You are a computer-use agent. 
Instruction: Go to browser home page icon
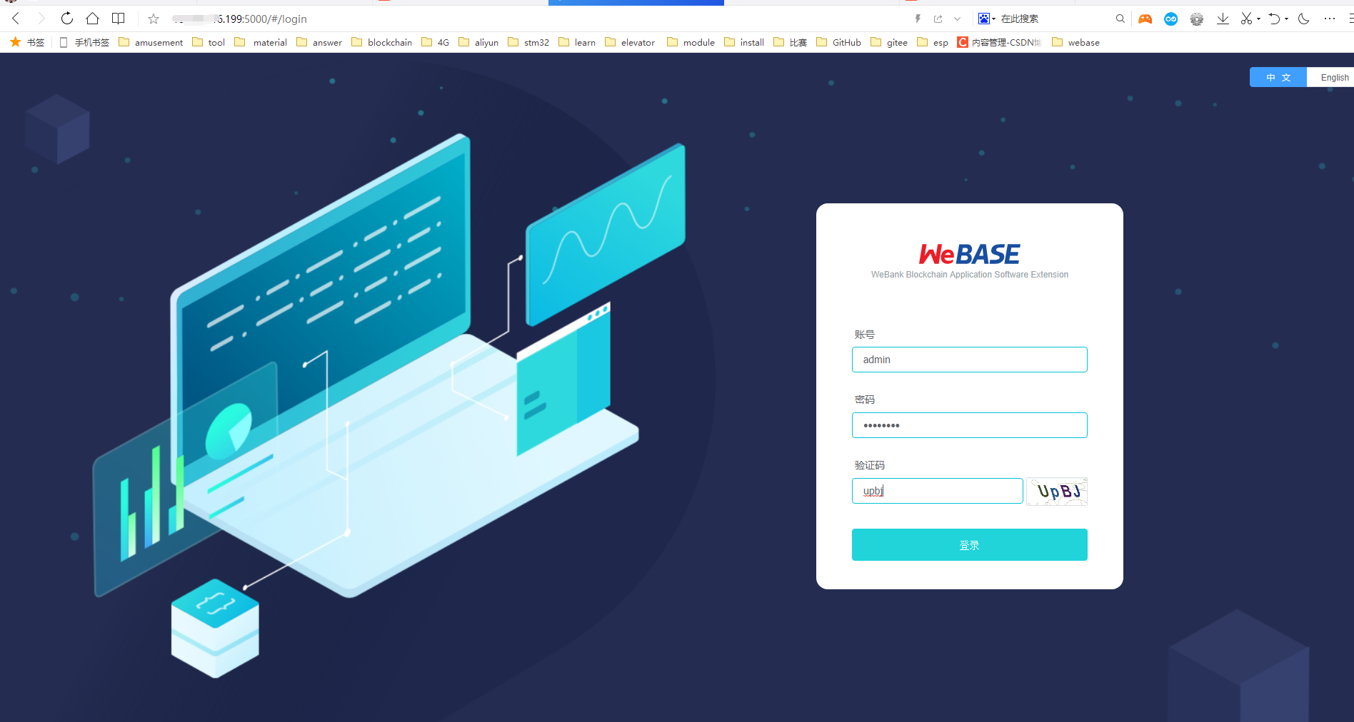click(x=92, y=19)
